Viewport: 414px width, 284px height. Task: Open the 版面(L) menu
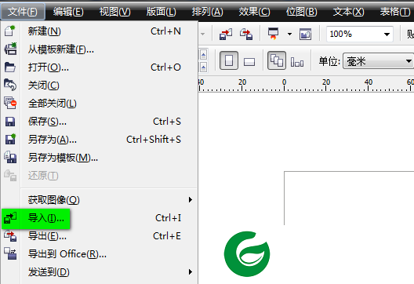pyautogui.click(x=162, y=12)
